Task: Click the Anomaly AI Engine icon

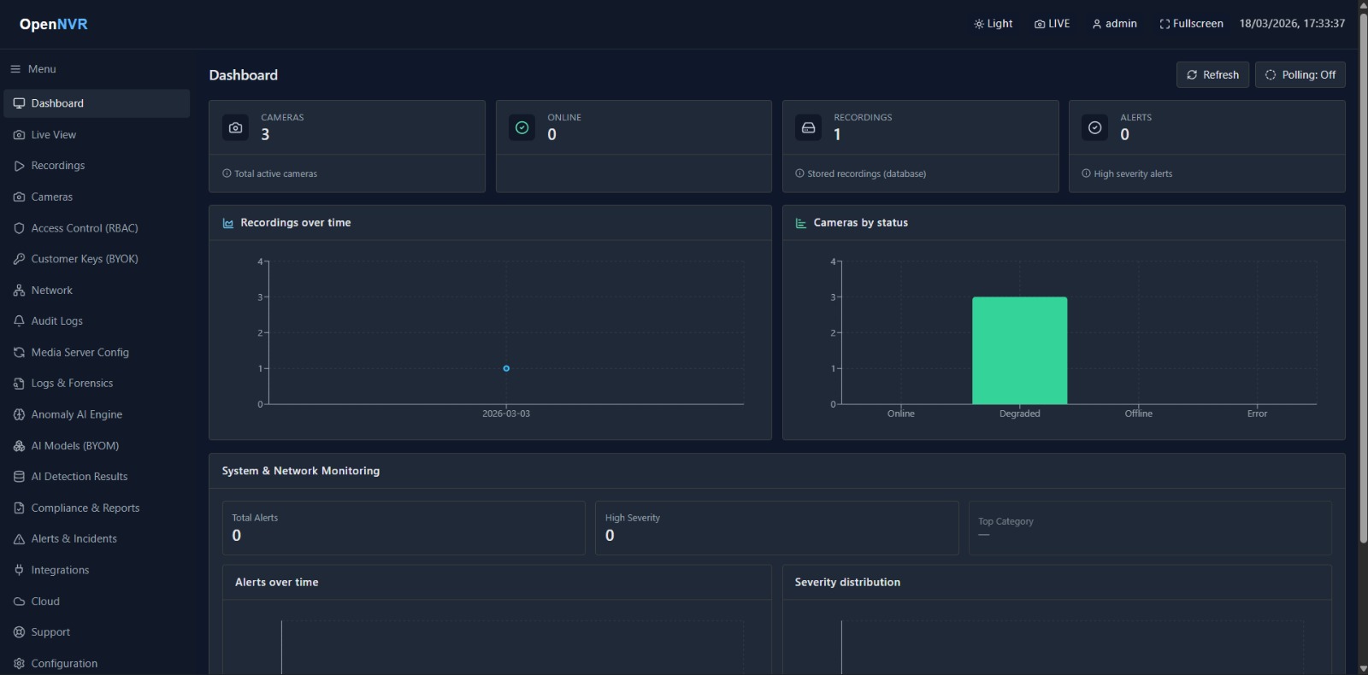Action: pos(19,414)
